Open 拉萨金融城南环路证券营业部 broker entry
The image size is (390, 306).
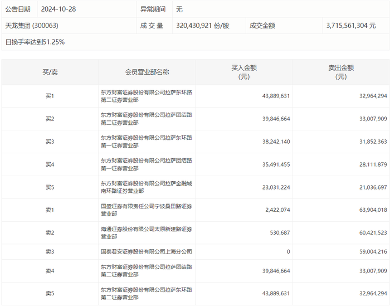point(146,187)
